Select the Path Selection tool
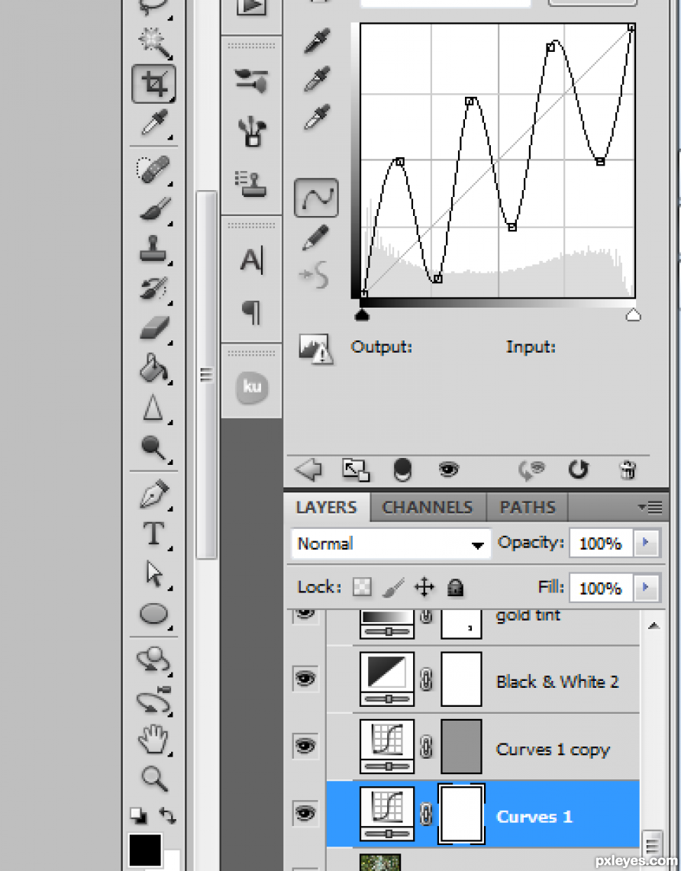 coord(154,574)
